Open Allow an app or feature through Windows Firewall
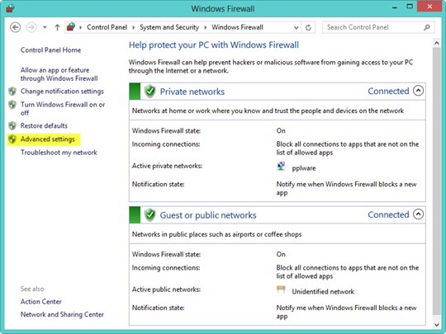The width and height of the screenshot is (446, 334). [59, 74]
